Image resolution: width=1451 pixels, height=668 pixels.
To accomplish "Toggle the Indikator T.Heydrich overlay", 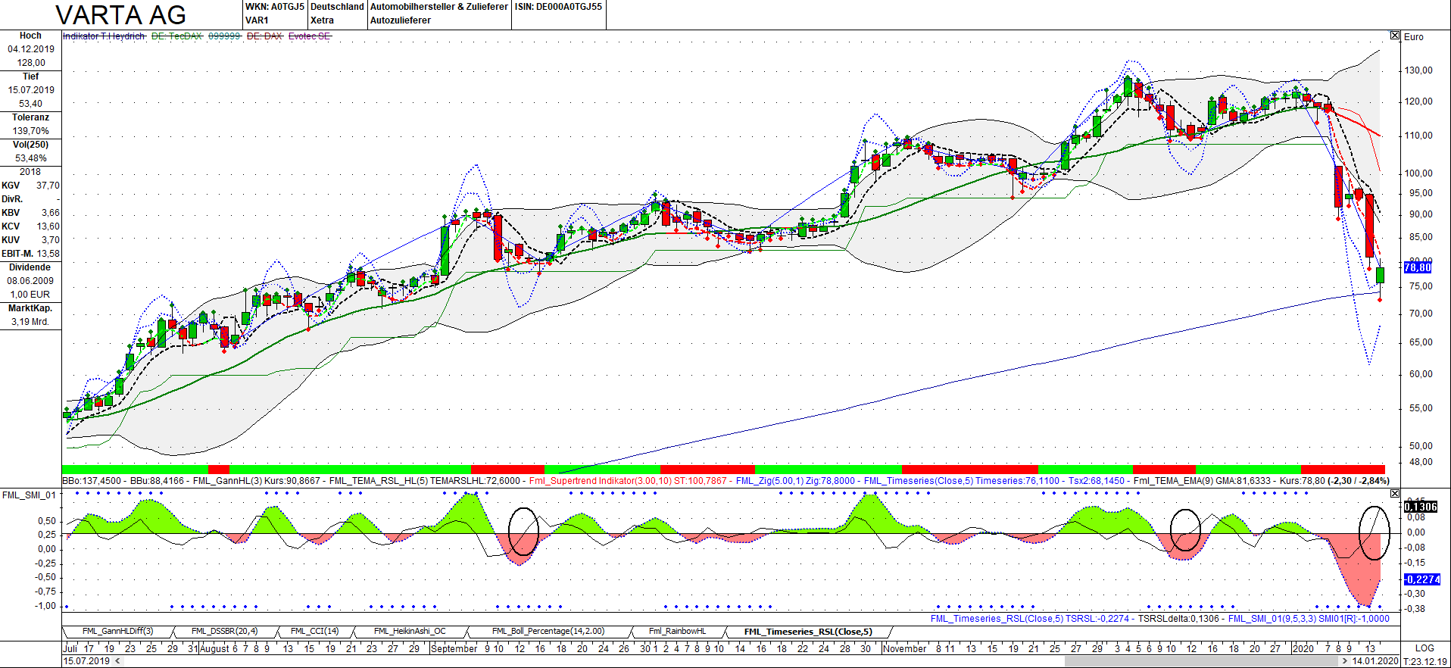I will 104,36.
